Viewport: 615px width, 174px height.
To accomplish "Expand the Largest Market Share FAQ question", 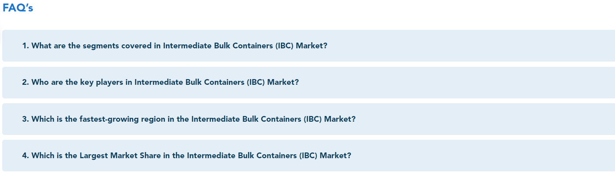I will coord(308,156).
